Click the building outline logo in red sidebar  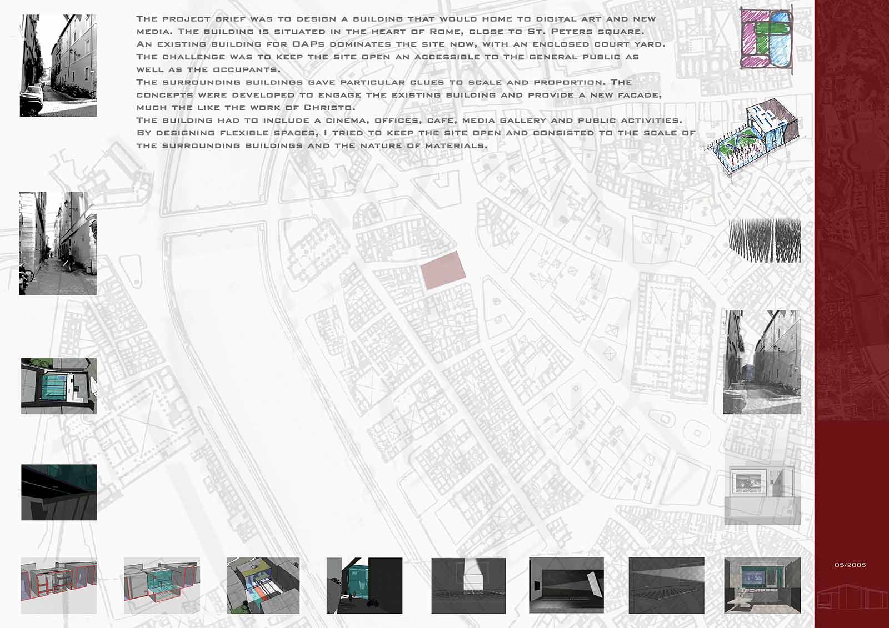[x=850, y=597]
